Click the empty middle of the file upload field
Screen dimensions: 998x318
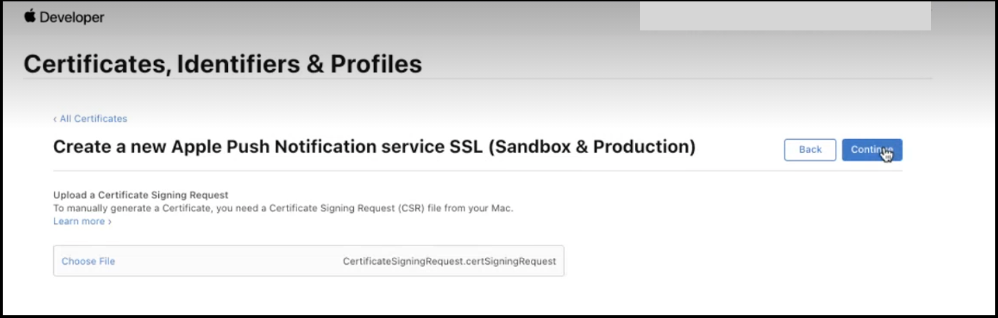tap(228, 261)
